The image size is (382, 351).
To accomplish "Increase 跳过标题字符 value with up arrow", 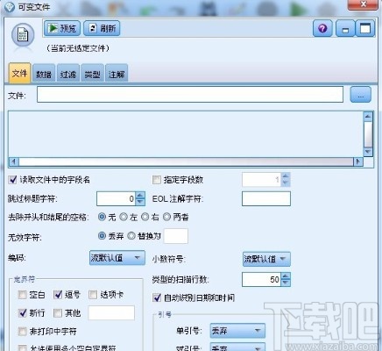I will coord(140,196).
